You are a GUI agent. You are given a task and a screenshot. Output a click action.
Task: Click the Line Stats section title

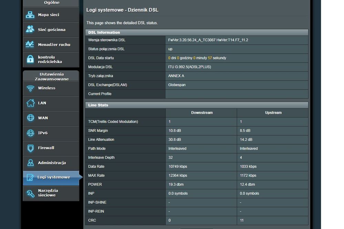tap(98, 105)
